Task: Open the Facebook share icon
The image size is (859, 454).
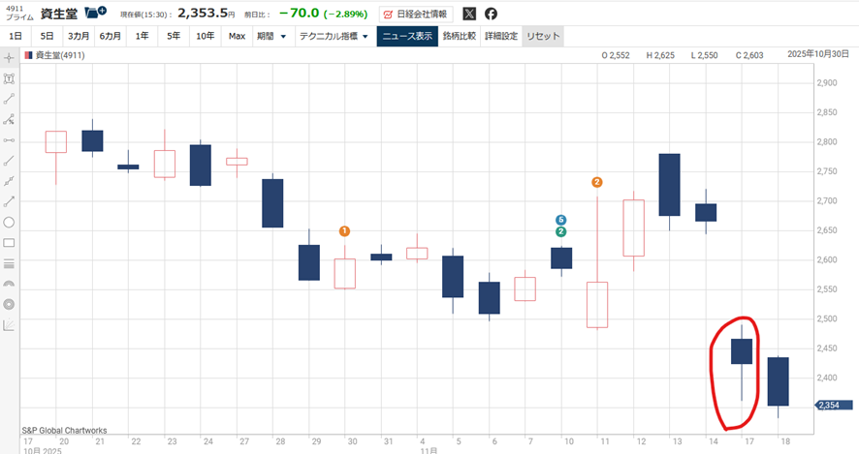Action: coord(492,15)
